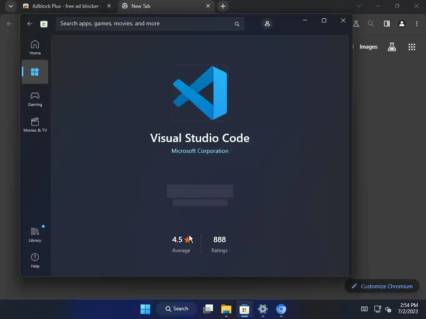Viewport: 426px width, 319px height.
Task: Open the Images link on New Tab page
Action: coord(369,47)
